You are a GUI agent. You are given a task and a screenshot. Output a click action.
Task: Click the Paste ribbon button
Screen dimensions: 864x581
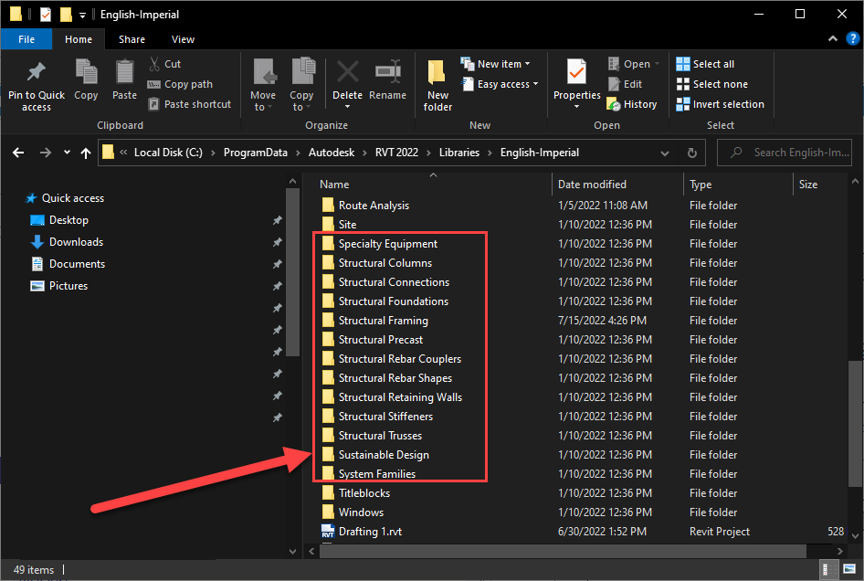(124, 79)
